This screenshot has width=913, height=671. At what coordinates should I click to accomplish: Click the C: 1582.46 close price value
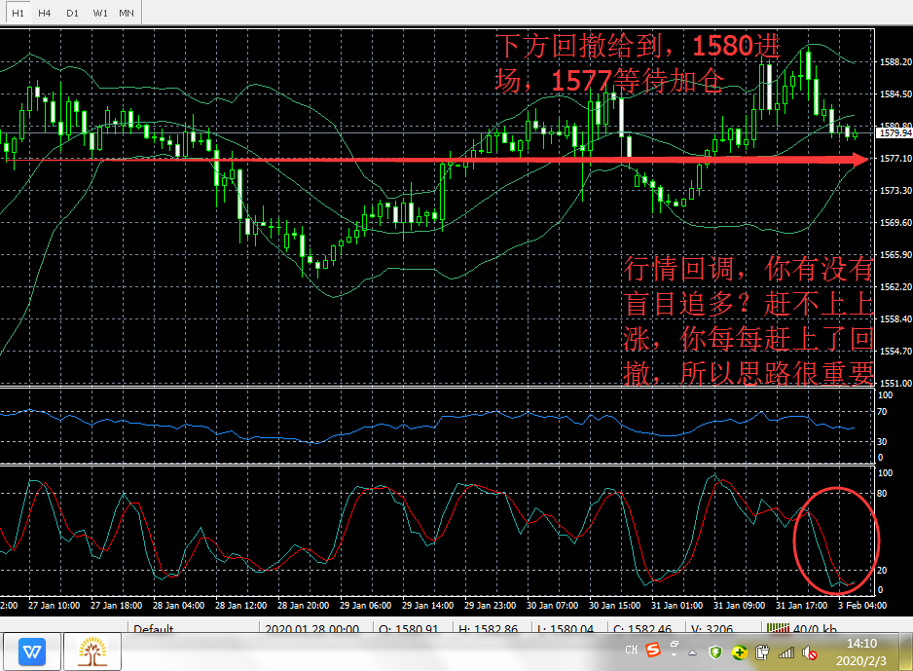642,630
